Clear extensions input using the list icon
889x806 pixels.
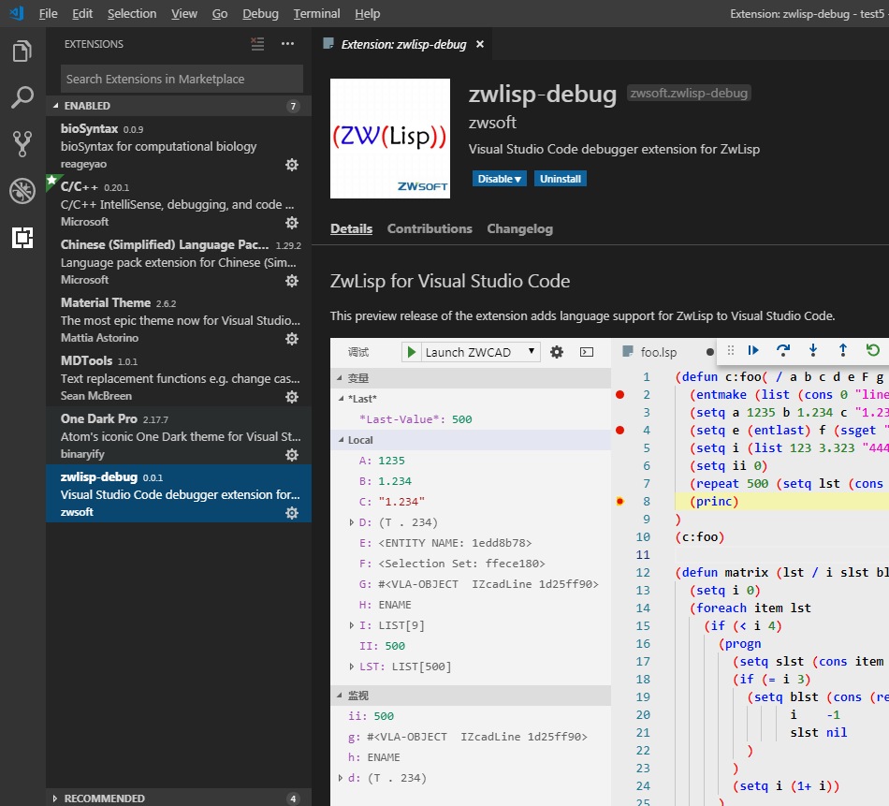pyautogui.click(x=257, y=44)
